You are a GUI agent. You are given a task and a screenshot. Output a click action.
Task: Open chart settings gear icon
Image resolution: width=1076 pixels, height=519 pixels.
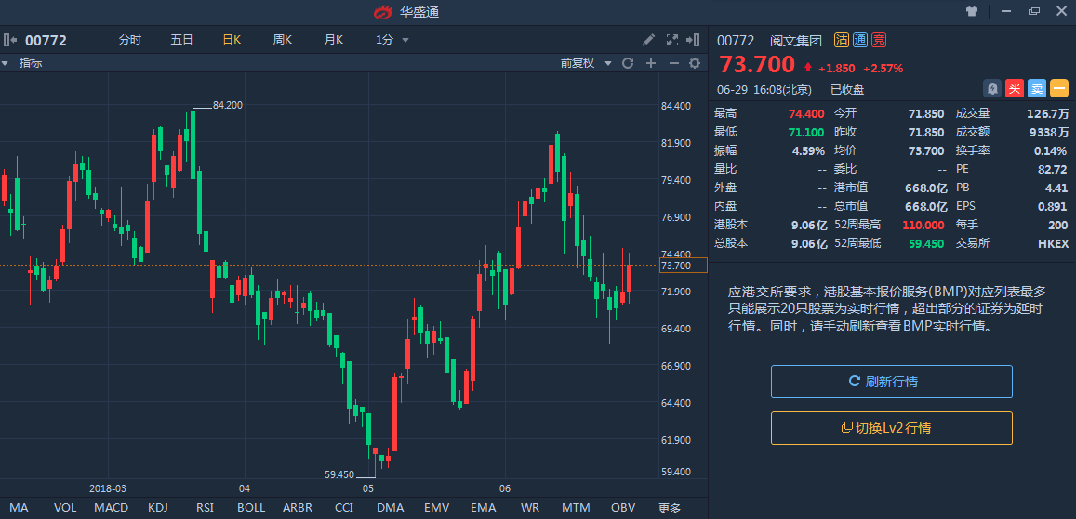point(694,63)
